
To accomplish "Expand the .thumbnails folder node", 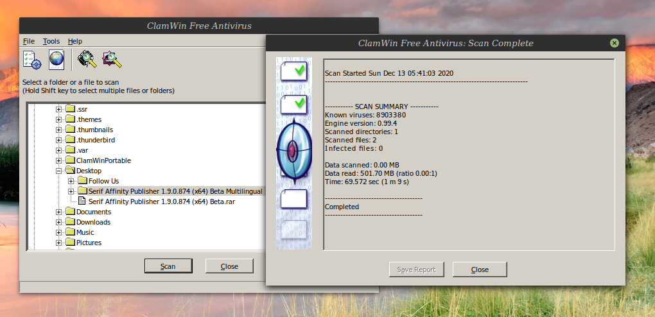I will [58, 130].
